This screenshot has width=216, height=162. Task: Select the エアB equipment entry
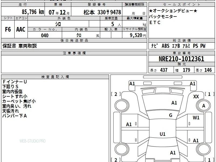[x=176, y=46]
